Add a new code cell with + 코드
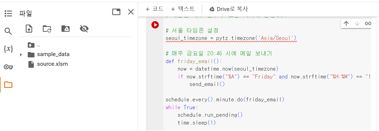379x131 pixels. click(154, 9)
